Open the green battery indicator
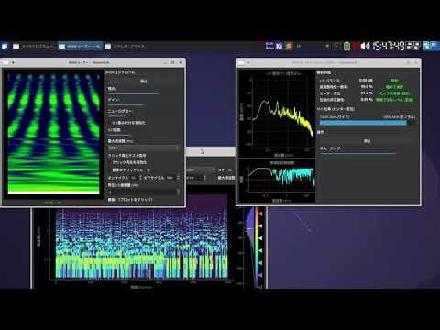 click(x=346, y=46)
